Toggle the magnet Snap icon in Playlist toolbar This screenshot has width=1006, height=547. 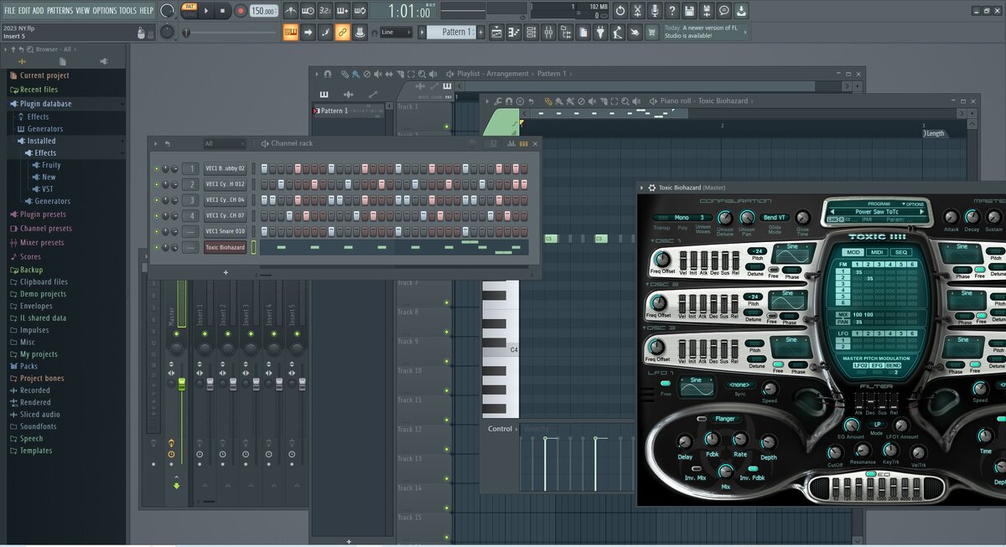pyautogui.click(x=328, y=74)
